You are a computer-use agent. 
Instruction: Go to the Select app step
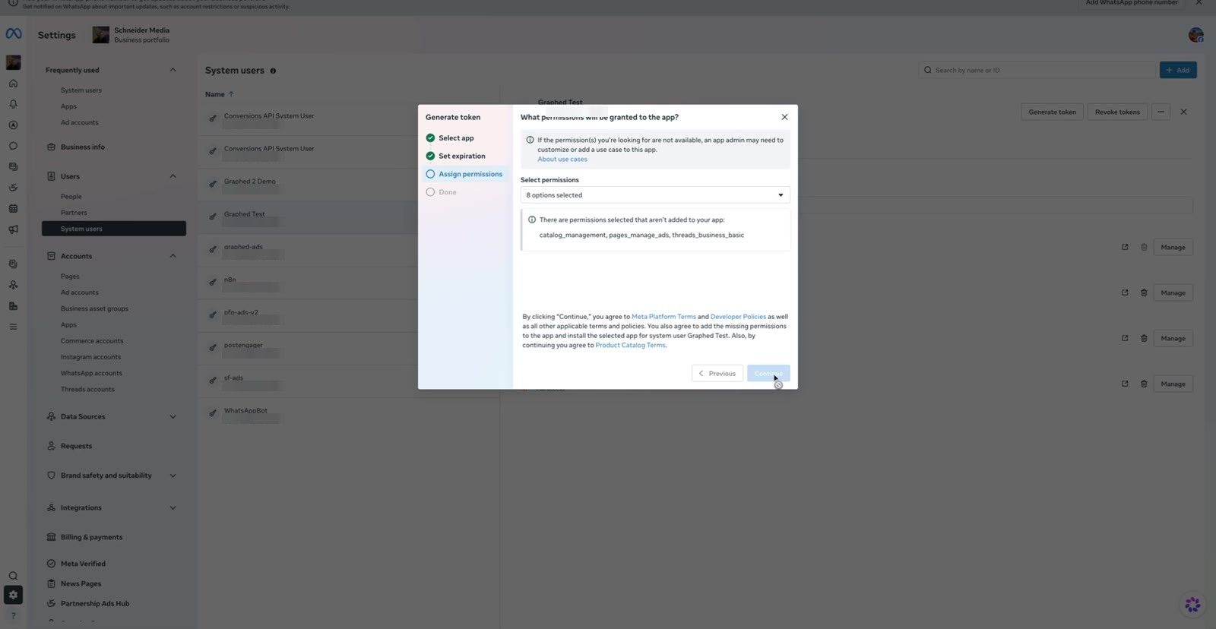click(x=456, y=138)
